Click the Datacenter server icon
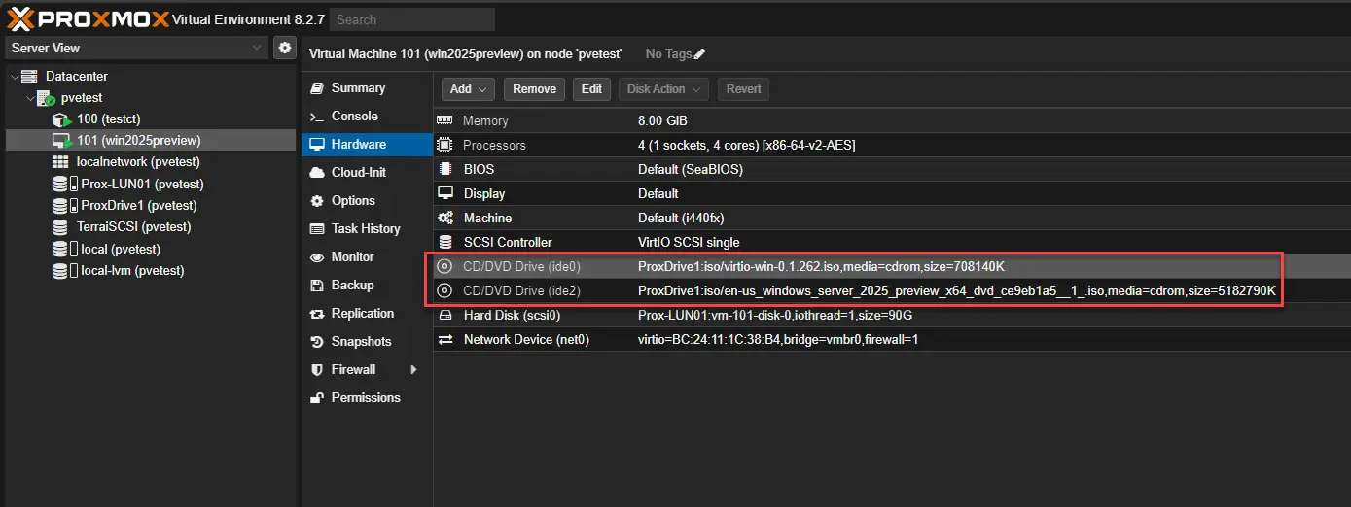The image size is (1351, 507). [29, 76]
